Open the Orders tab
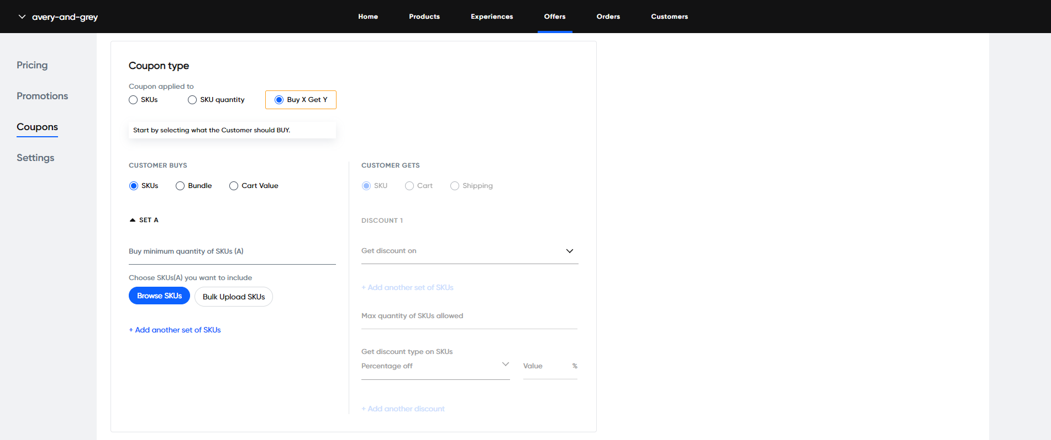 tap(608, 17)
